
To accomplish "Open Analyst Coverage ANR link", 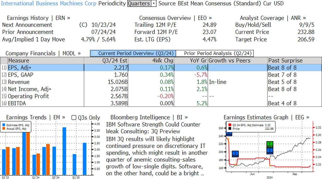I will 273,18.
